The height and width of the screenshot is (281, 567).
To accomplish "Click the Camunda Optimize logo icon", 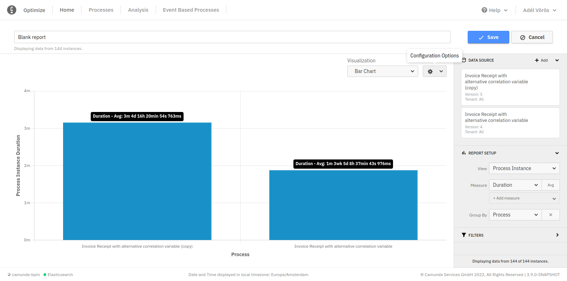I will [12, 10].
